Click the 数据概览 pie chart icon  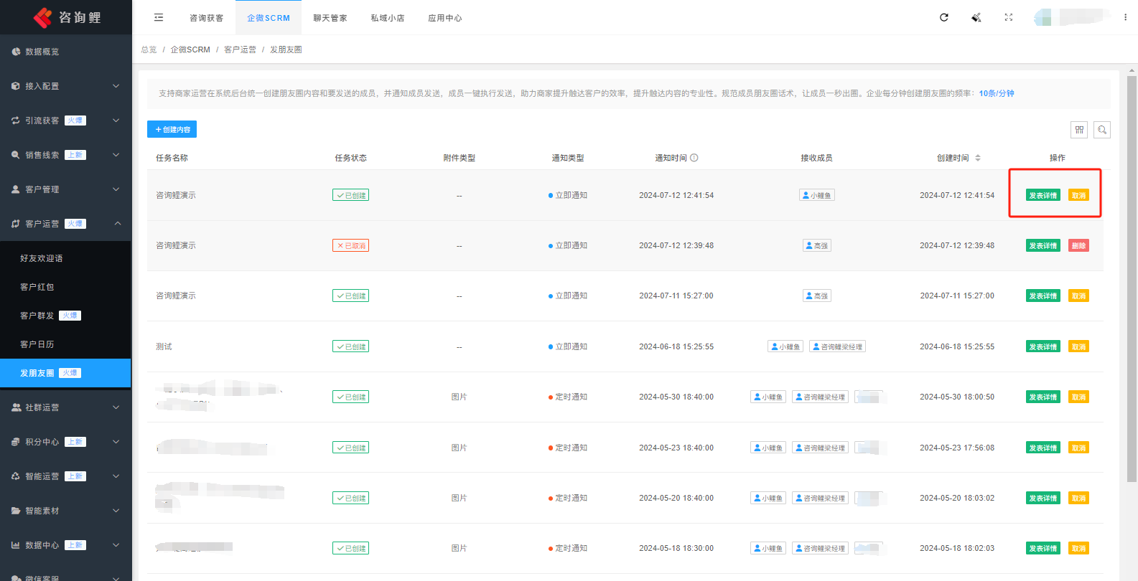coord(16,52)
